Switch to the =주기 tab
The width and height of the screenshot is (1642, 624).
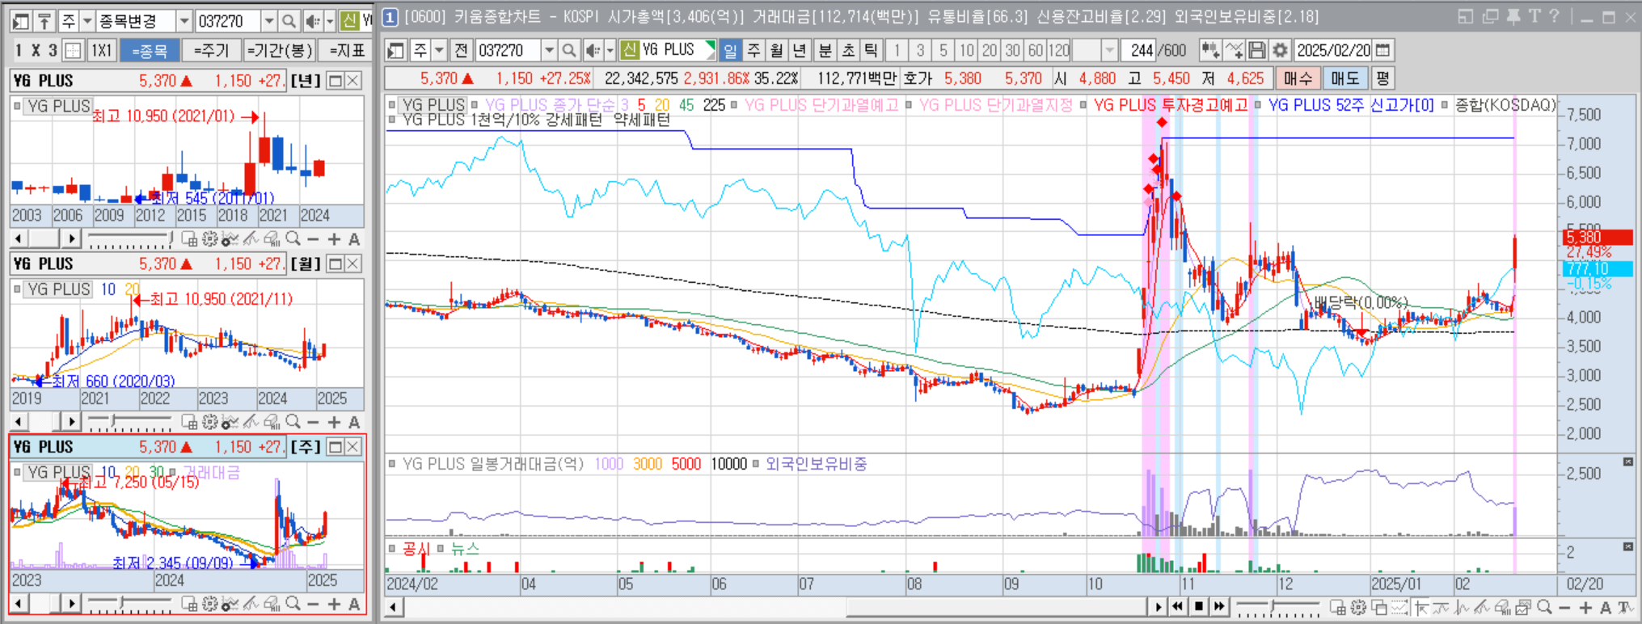pos(211,50)
